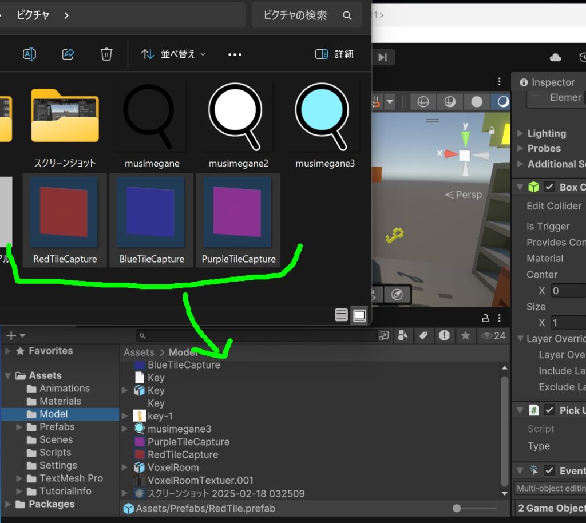
Task: Click the Step frame button in Unity
Action: click(x=382, y=57)
